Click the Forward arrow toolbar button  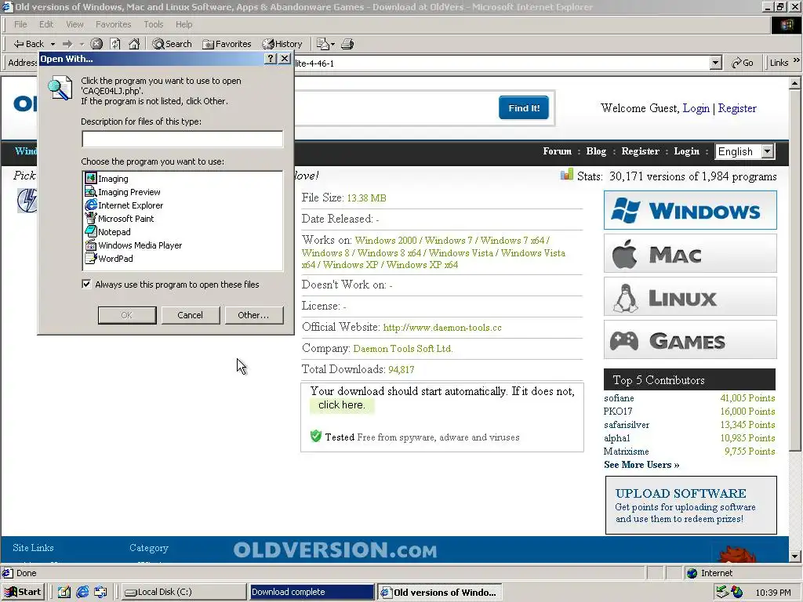click(67, 44)
